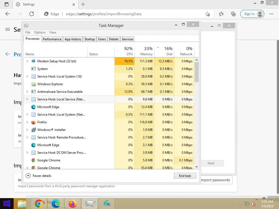Screen dimensions: 279x209
Task: Click the Service Host: Local System (18) icon
Action: 34,76
